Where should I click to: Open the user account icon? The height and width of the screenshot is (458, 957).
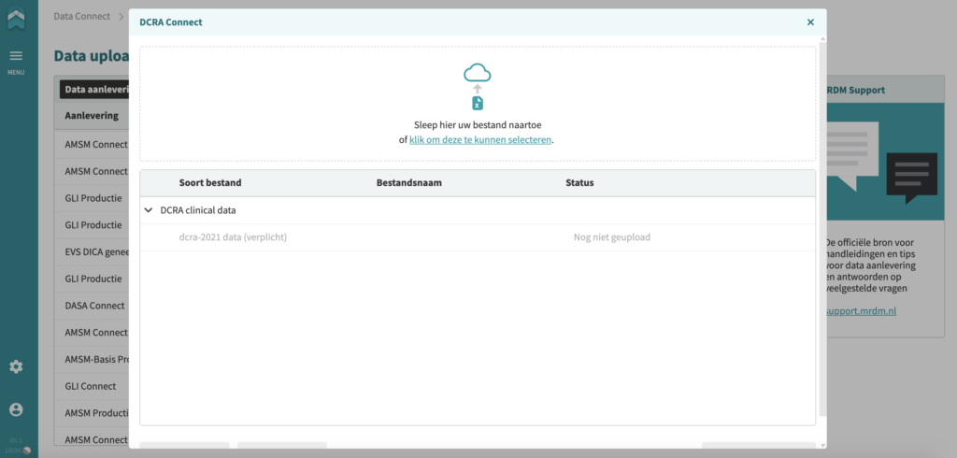coord(16,409)
